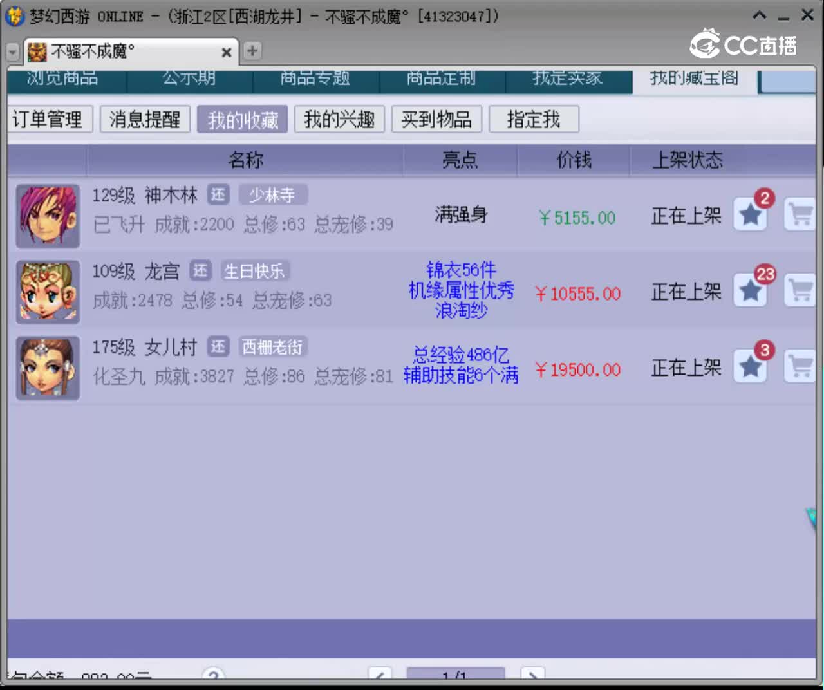Click star favorite icon for 龙宫 listing

point(750,290)
